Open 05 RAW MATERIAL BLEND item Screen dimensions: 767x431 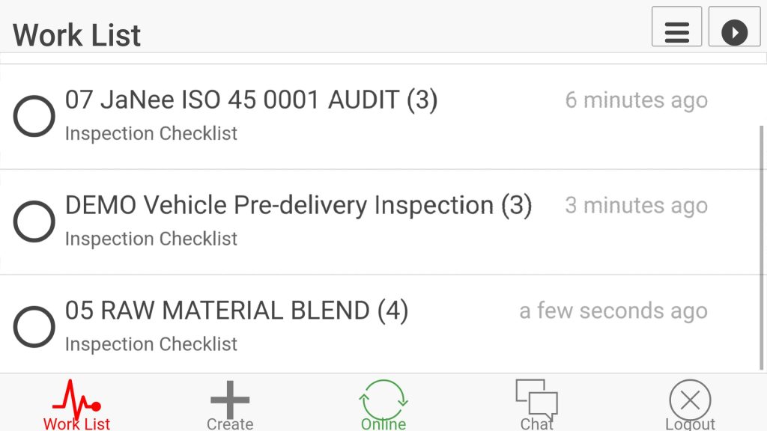tap(236, 311)
